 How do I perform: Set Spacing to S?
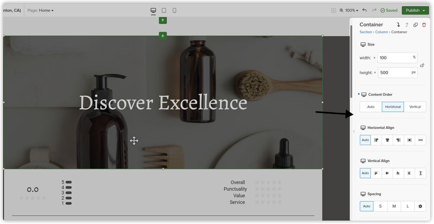click(x=380, y=207)
